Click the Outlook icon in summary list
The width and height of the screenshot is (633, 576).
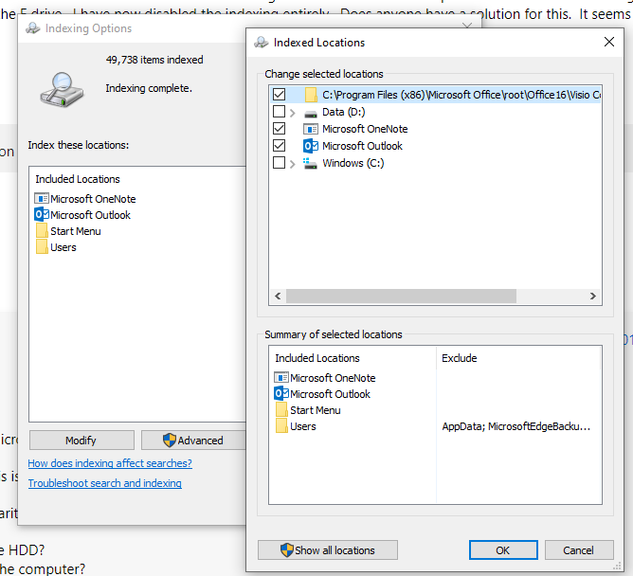[x=281, y=393]
